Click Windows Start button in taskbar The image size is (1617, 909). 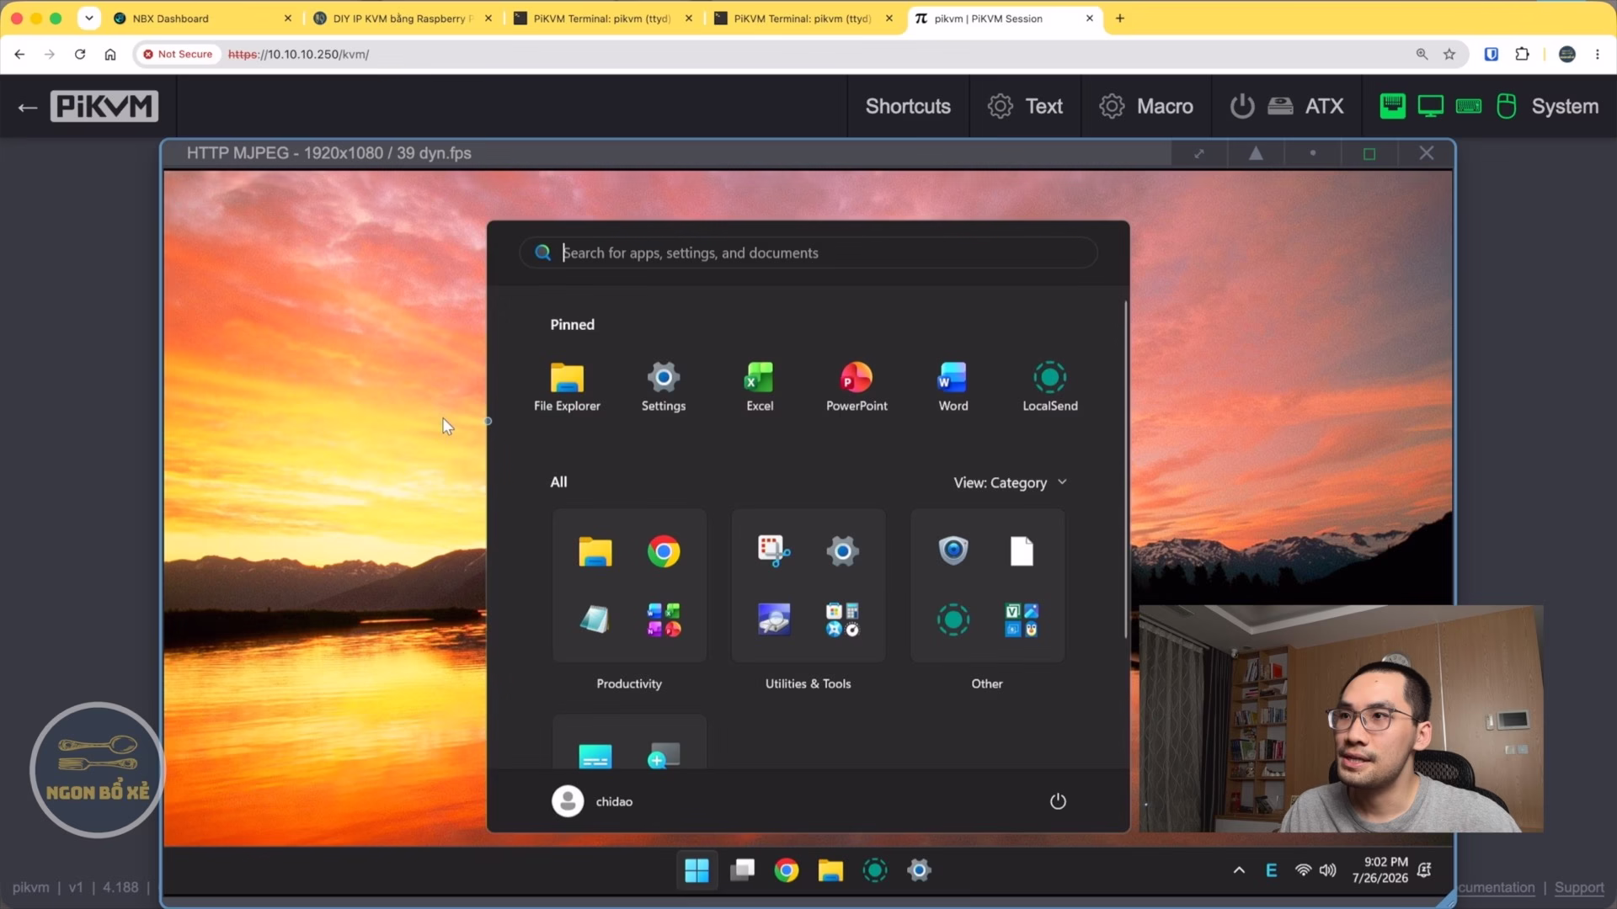696,870
